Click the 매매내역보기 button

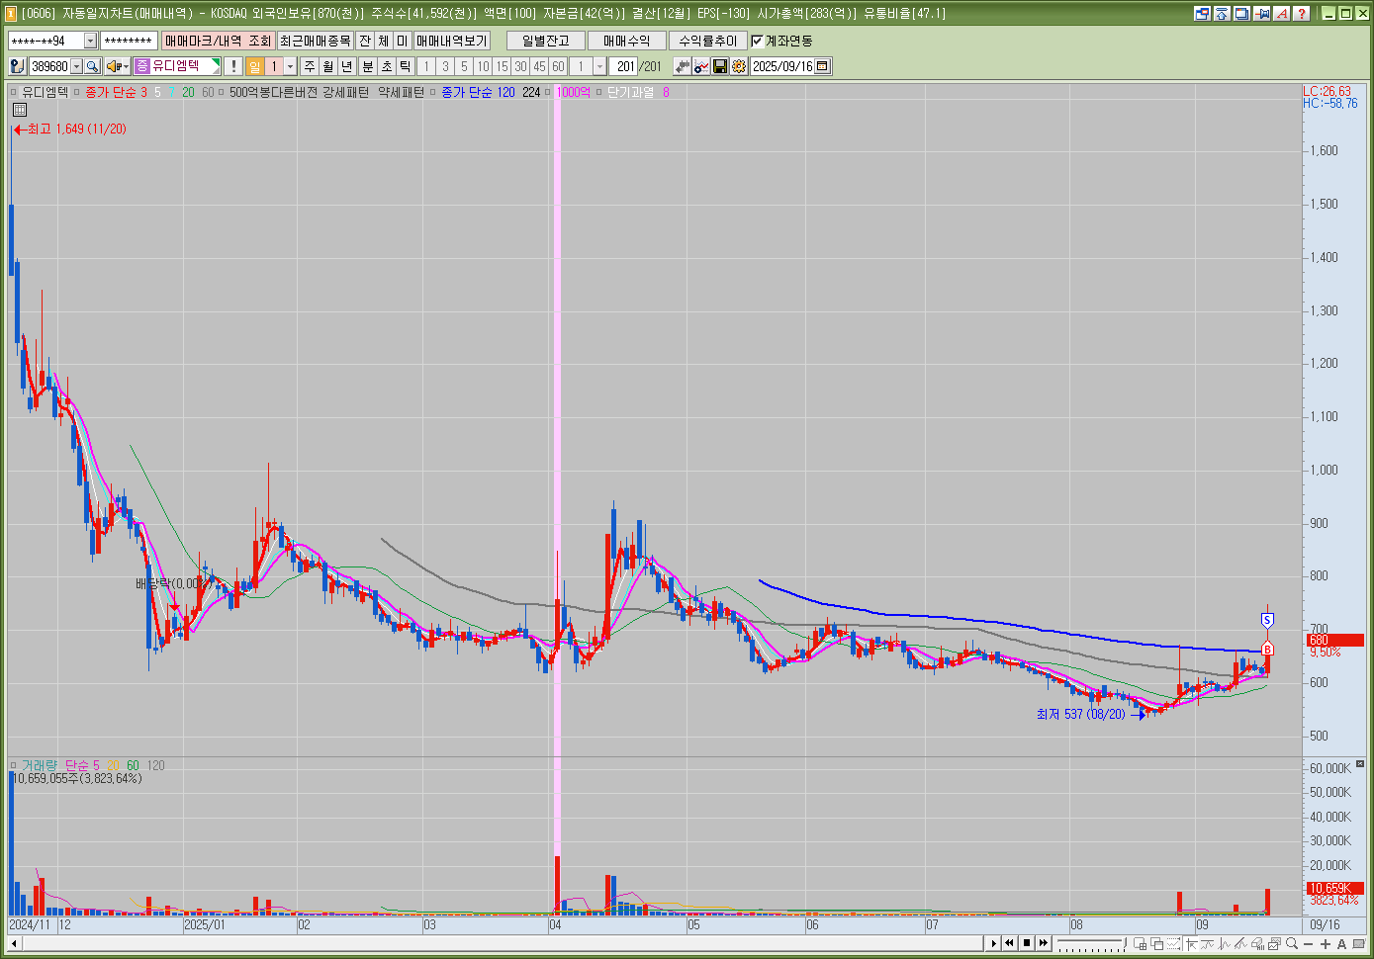pyautogui.click(x=452, y=41)
